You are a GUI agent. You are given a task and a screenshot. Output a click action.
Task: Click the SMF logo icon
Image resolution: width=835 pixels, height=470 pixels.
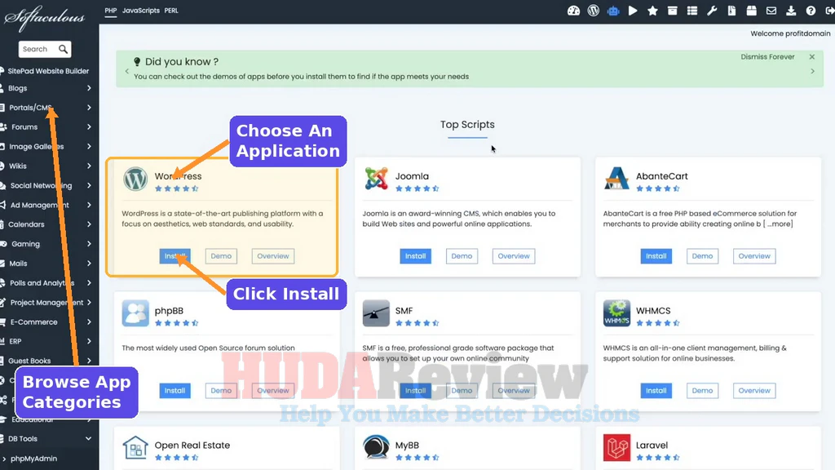coord(376,313)
